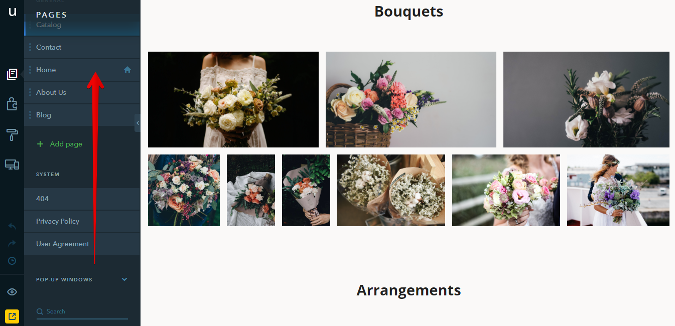Click the home icon beside Home page
Screen dimensions: 675x326
tap(127, 70)
